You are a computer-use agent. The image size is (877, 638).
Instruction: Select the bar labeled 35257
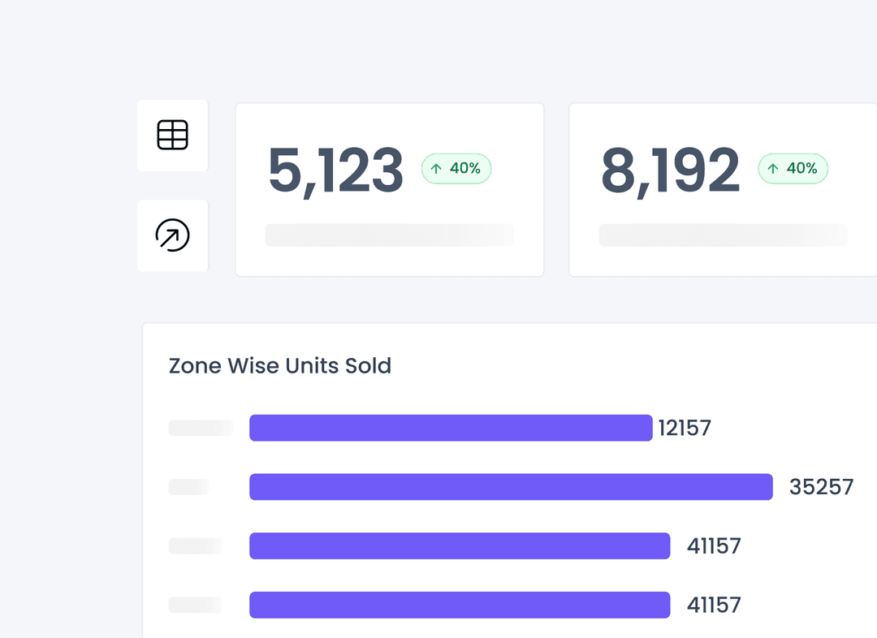pos(511,487)
